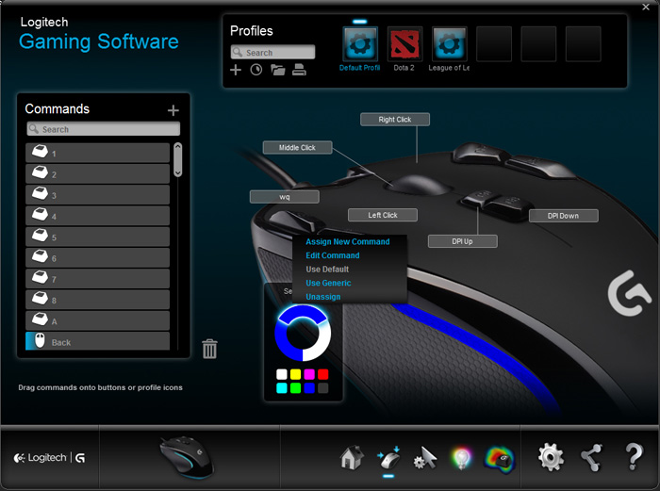Click the commands list scrollbar up arrow

(178, 146)
